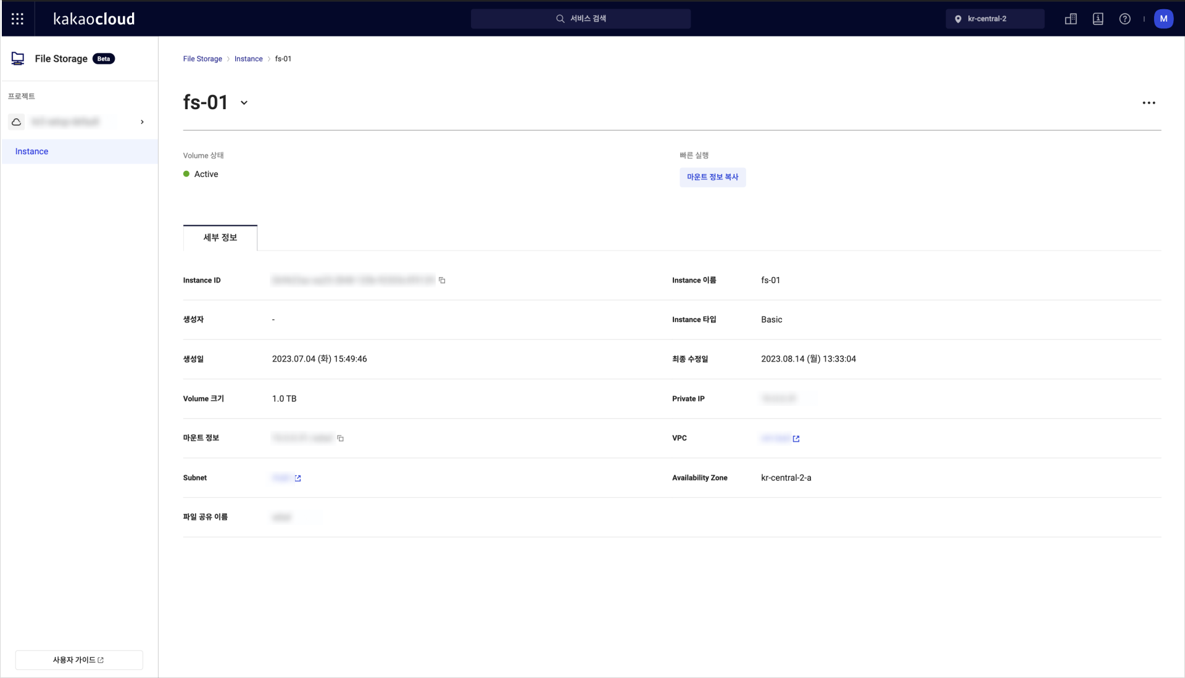Click the blurred Instance ID value
This screenshot has height=678, width=1185.
(353, 280)
